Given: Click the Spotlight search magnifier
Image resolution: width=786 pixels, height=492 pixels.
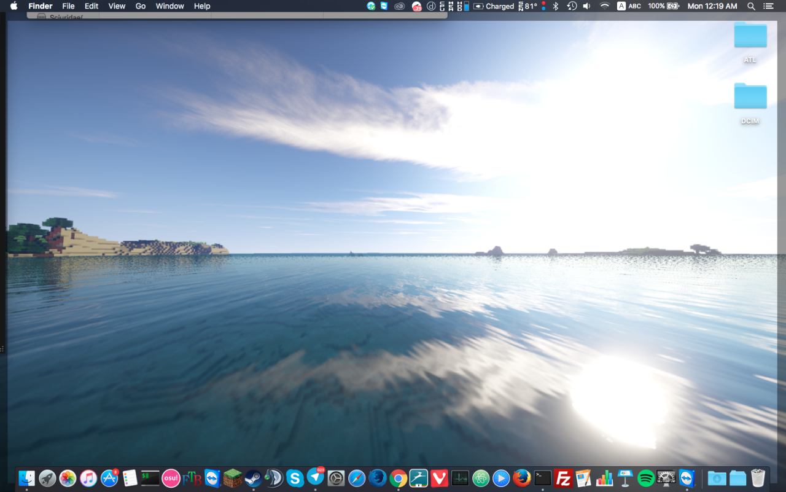Looking at the screenshot, I should point(751,6).
